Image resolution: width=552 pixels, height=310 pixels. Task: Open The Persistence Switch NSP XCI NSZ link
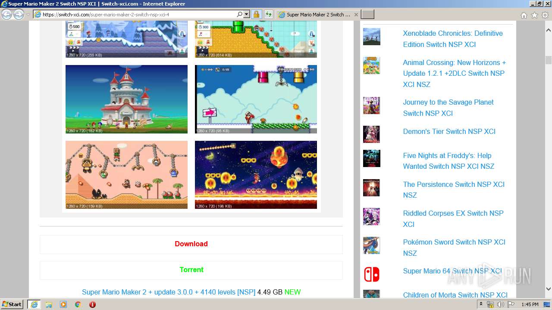pyautogui.click(x=454, y=189)
